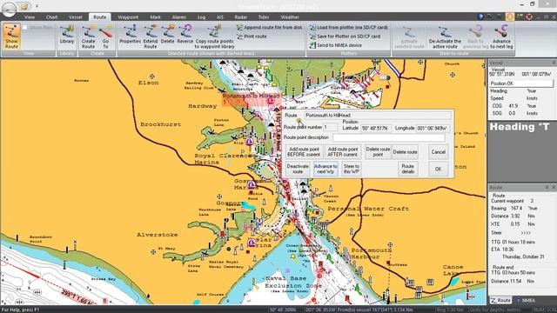Screen dimensions: 557x313
Task: Switch to the NMEA panel tab
Action: coord(526,300)
